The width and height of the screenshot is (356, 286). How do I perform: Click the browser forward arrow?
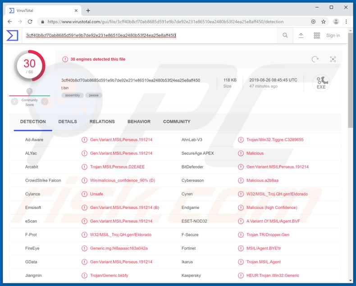coord(20,22)
